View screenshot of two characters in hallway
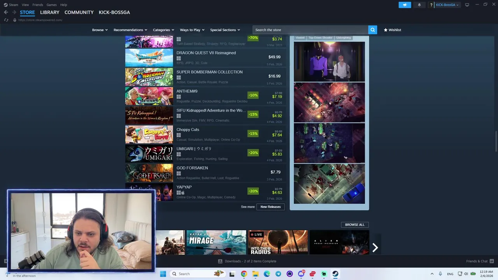Screen dimensions: 498x280 pos(329,61)
